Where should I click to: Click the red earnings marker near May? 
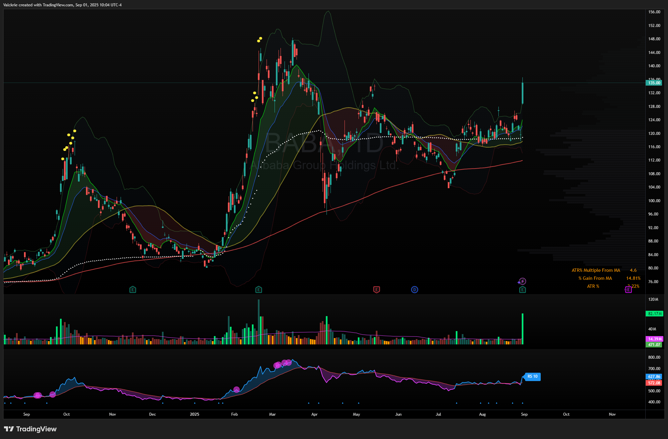pyautogui.click(x=376, y=290)
